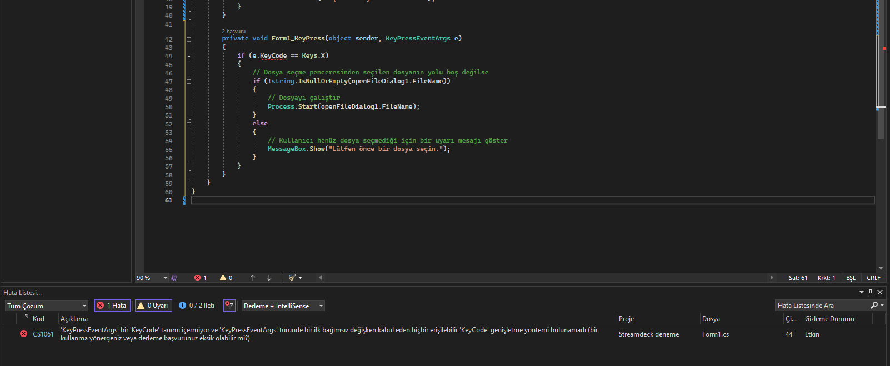Click the code cleanup broom icon
The width and height of the screenshot is (890, 366).
coord(293,278)
